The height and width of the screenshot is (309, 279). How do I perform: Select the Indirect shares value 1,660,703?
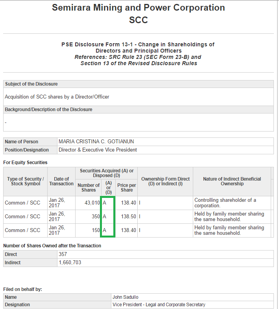pyautogui.click(x=70, y=263)
